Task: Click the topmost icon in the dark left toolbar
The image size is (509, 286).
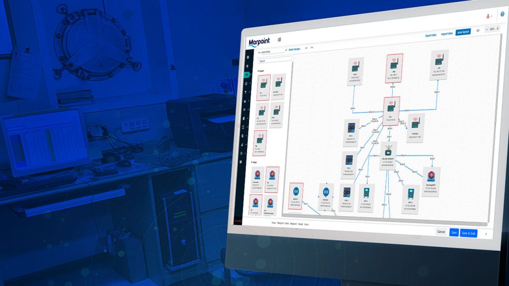Action: coord(248,56)
